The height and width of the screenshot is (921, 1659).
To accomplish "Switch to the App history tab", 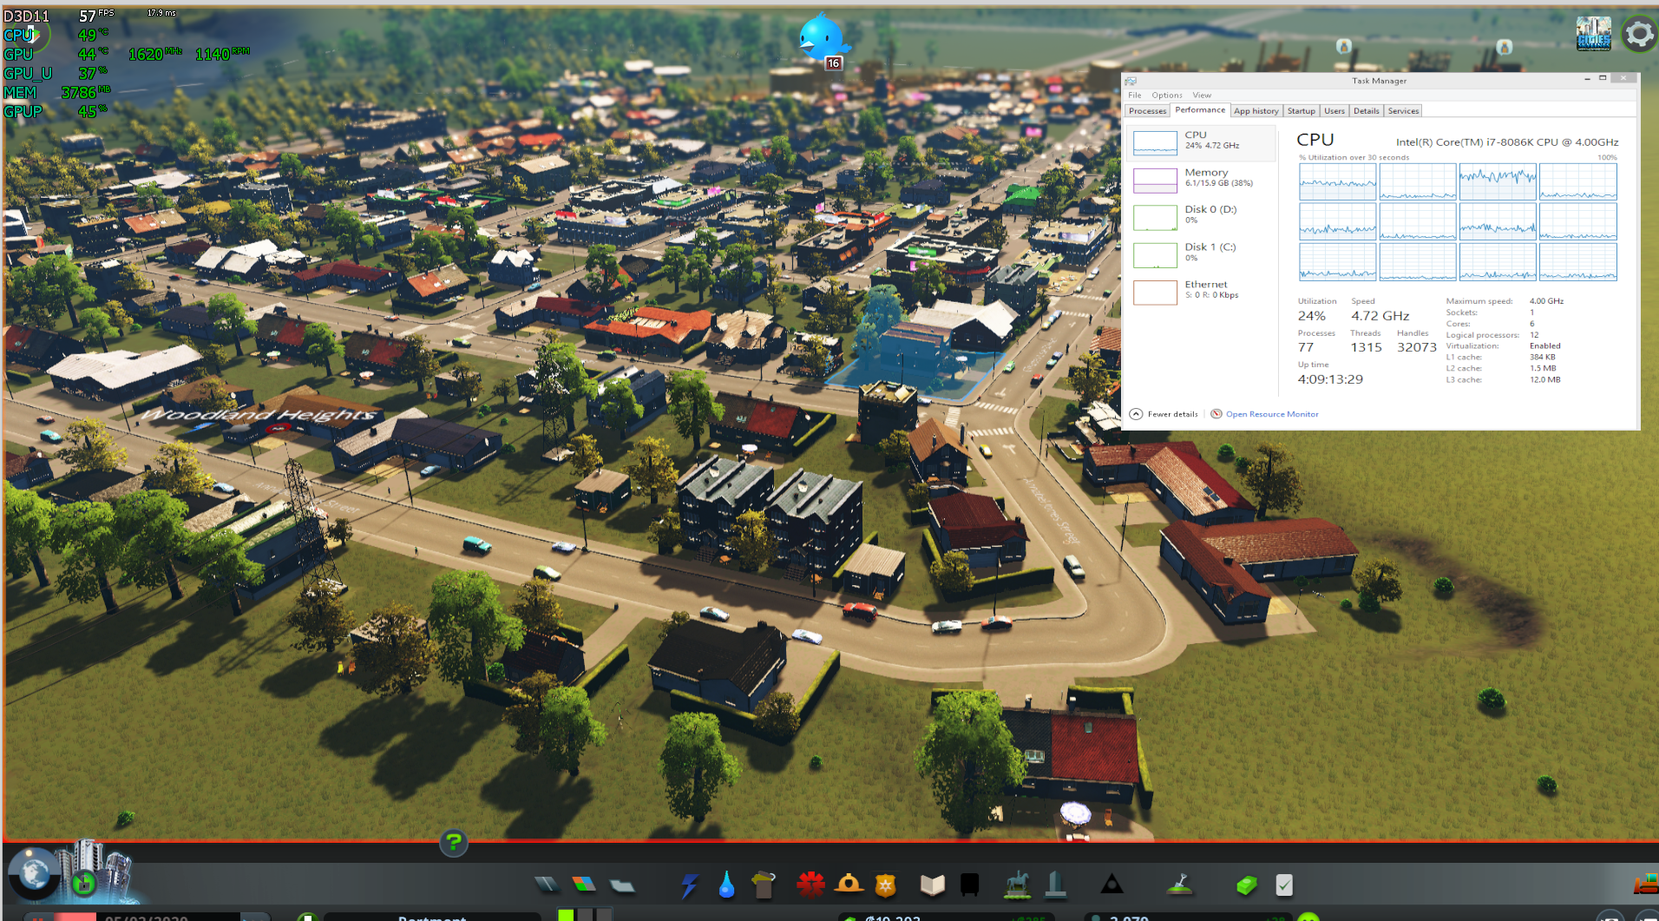I will pos(1256,111).
